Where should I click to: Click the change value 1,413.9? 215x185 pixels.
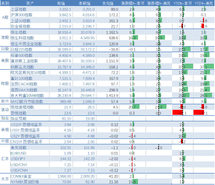click(x=112, y=95)
